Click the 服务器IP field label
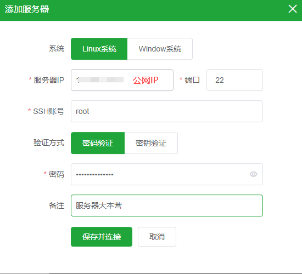The width and height of the screenshot is (302, 274). [x=49, y=80]
